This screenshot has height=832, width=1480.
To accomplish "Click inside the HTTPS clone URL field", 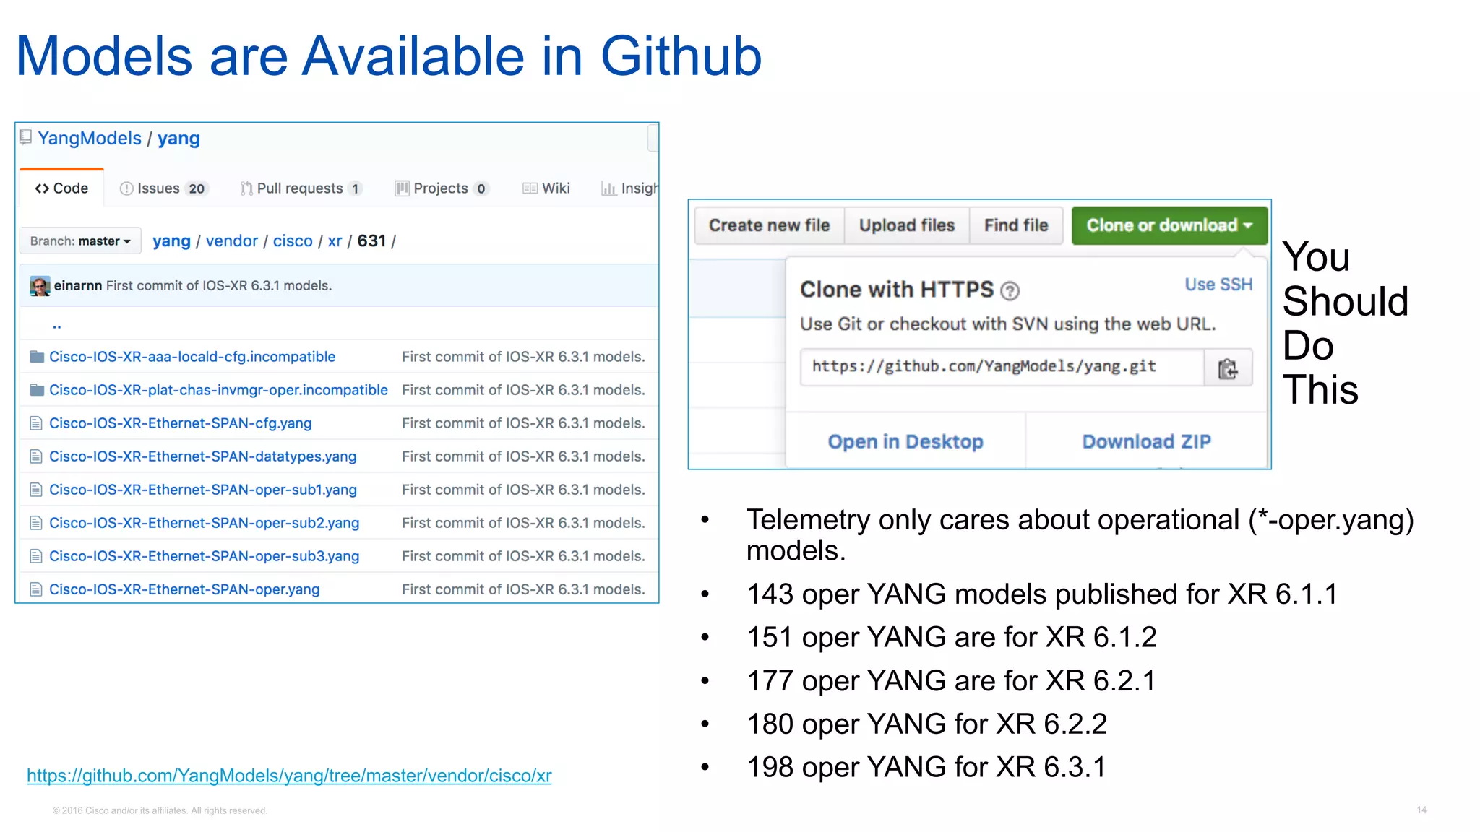I will (1001, 367).
